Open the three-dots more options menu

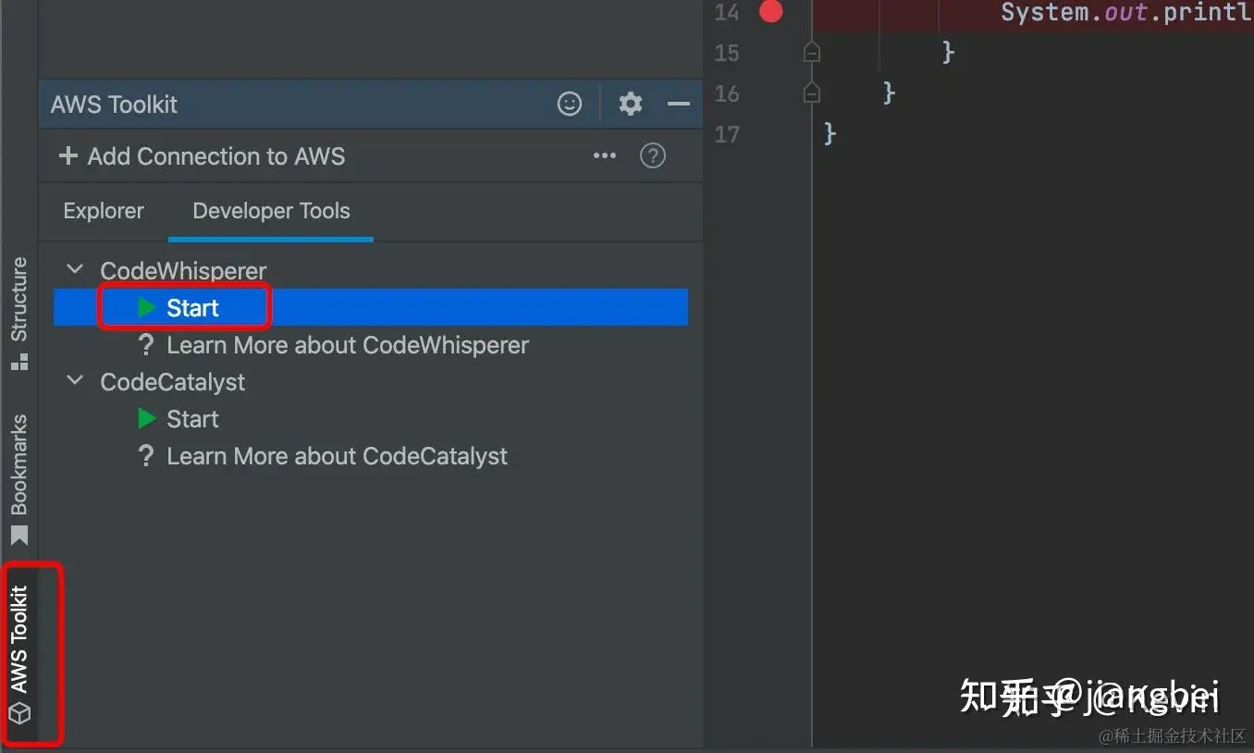coord(605,155)
